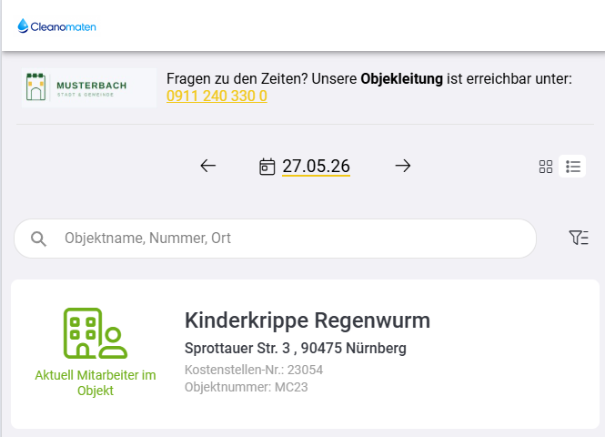Open the filter options icon

[579, 238]
